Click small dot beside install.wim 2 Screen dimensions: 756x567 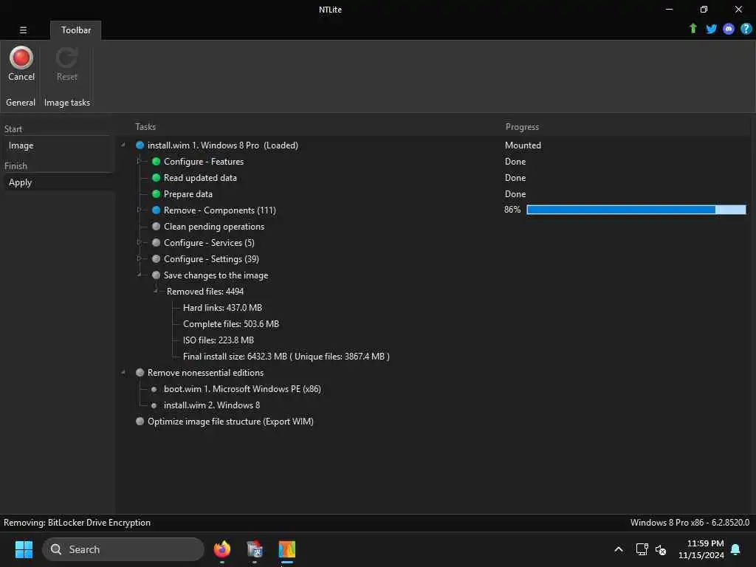click(154, 405)
